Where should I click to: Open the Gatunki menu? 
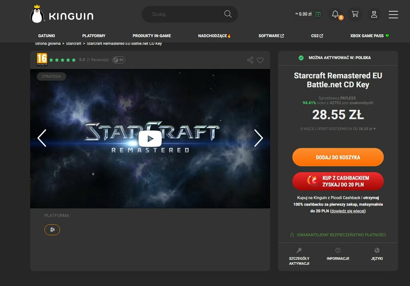point(46,36)
